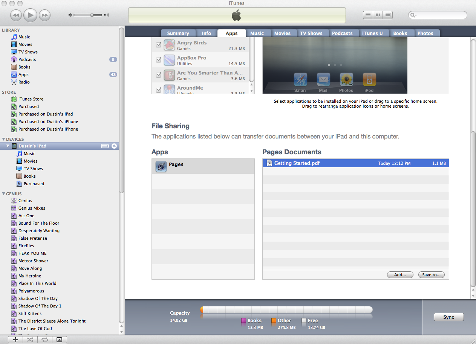Screen dimensions: 476x344
Task: Click the Next track button
Action: point(44,15)
